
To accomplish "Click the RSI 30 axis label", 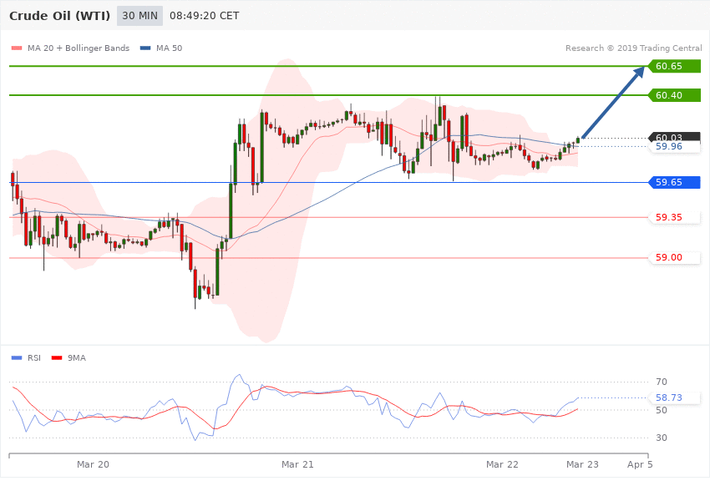I will pyautogui.click(x=661, y=438).
